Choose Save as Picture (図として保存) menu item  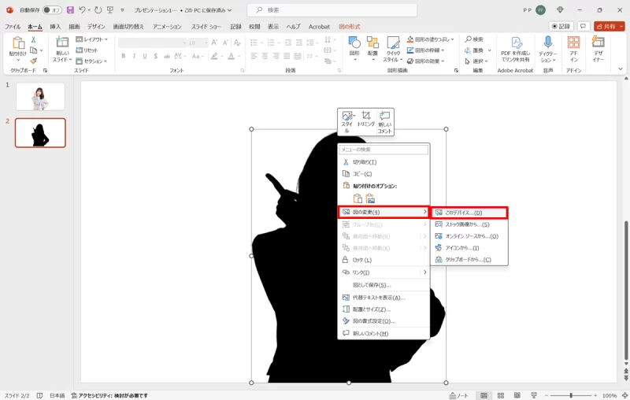(372, 285)
